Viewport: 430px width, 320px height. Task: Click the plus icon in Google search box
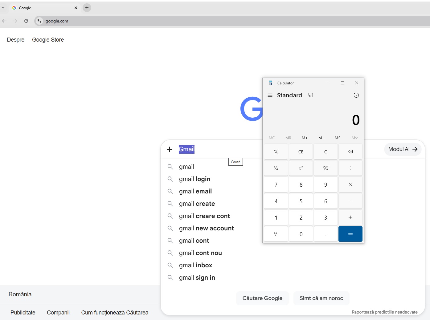tap(170, 149)
